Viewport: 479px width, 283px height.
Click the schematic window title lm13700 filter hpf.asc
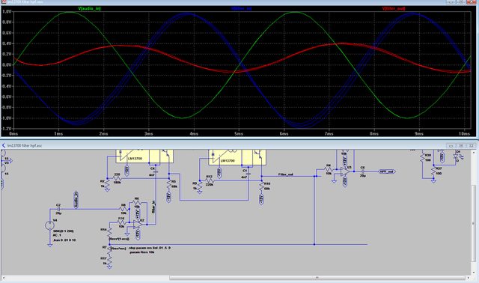click(25, 146)
